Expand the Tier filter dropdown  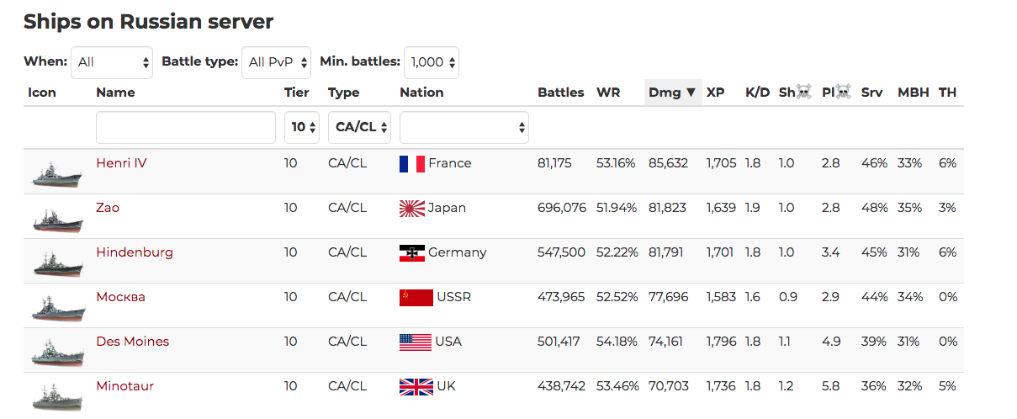302,128
